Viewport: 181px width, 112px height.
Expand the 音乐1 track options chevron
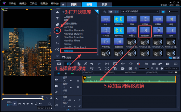tap(75, 106)
